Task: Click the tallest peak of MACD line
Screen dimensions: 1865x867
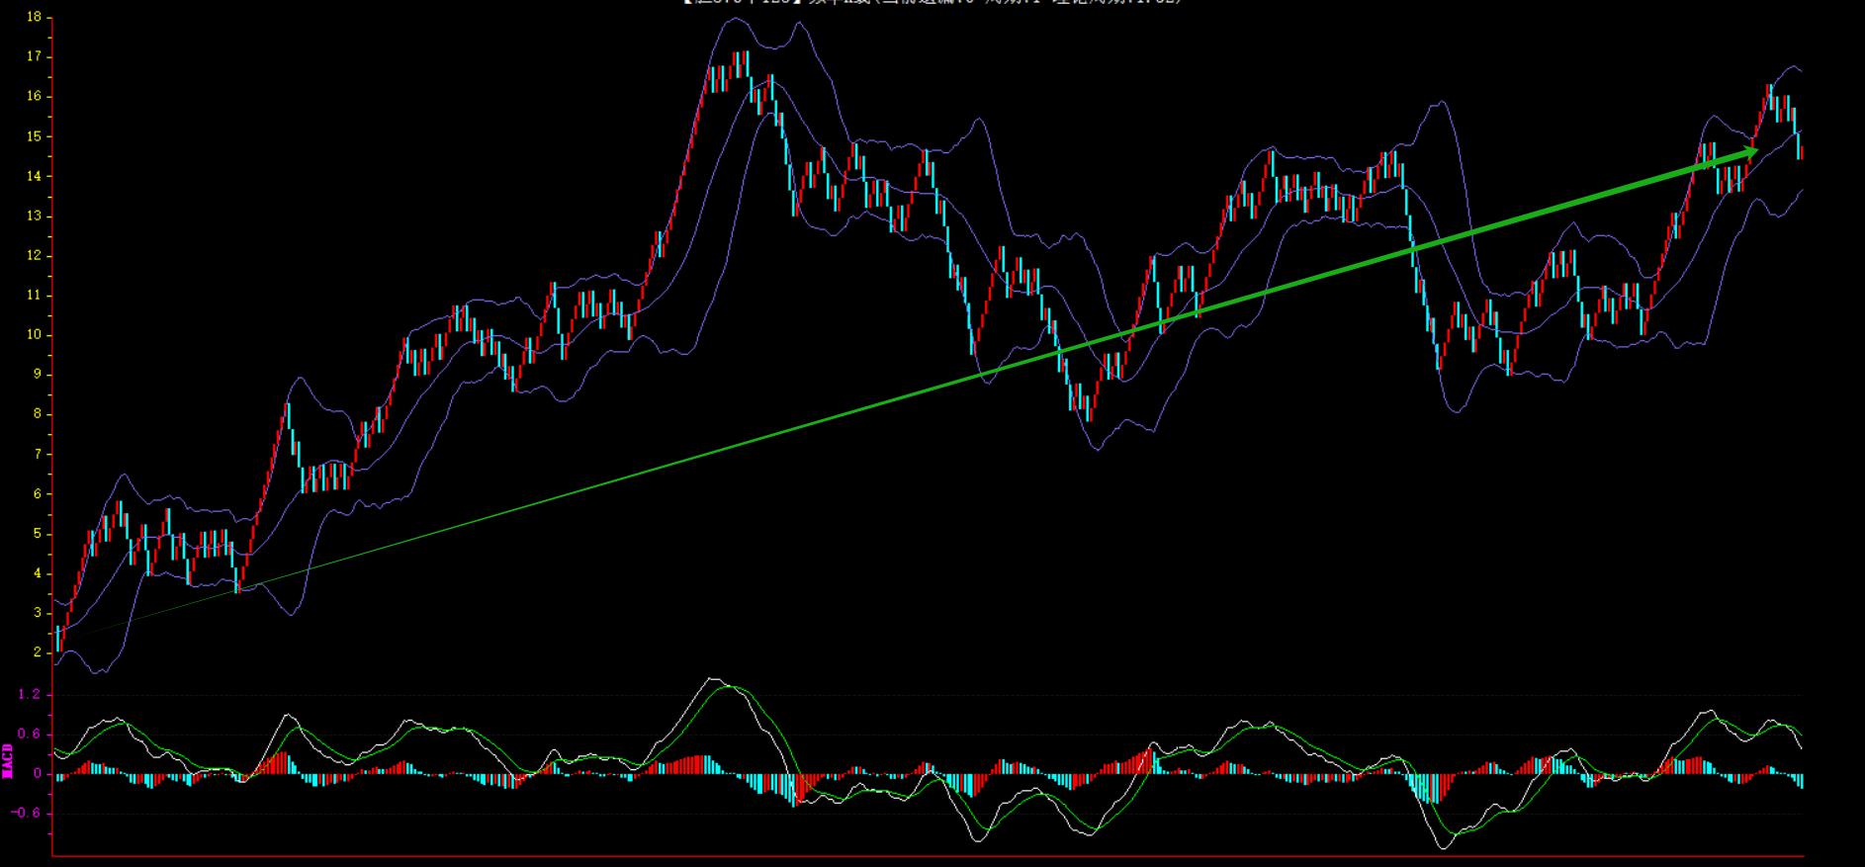Action: [712, 679]
